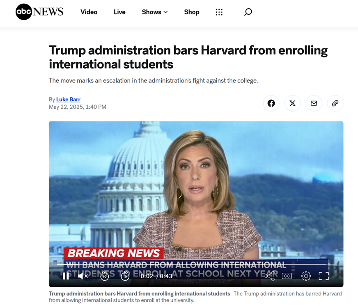The image size is (358, 306).
Task: Share article via email icon
Action: pyautogui.click(x=314, y=103)
